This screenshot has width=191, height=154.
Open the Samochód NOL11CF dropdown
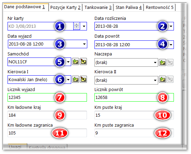pyautogui.click(x=68, y=62)
